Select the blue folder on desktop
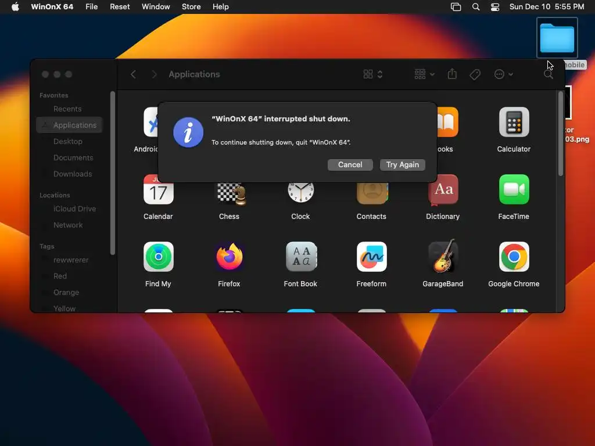The height and width of the screenshot is (446, 595). coord(557,38)
